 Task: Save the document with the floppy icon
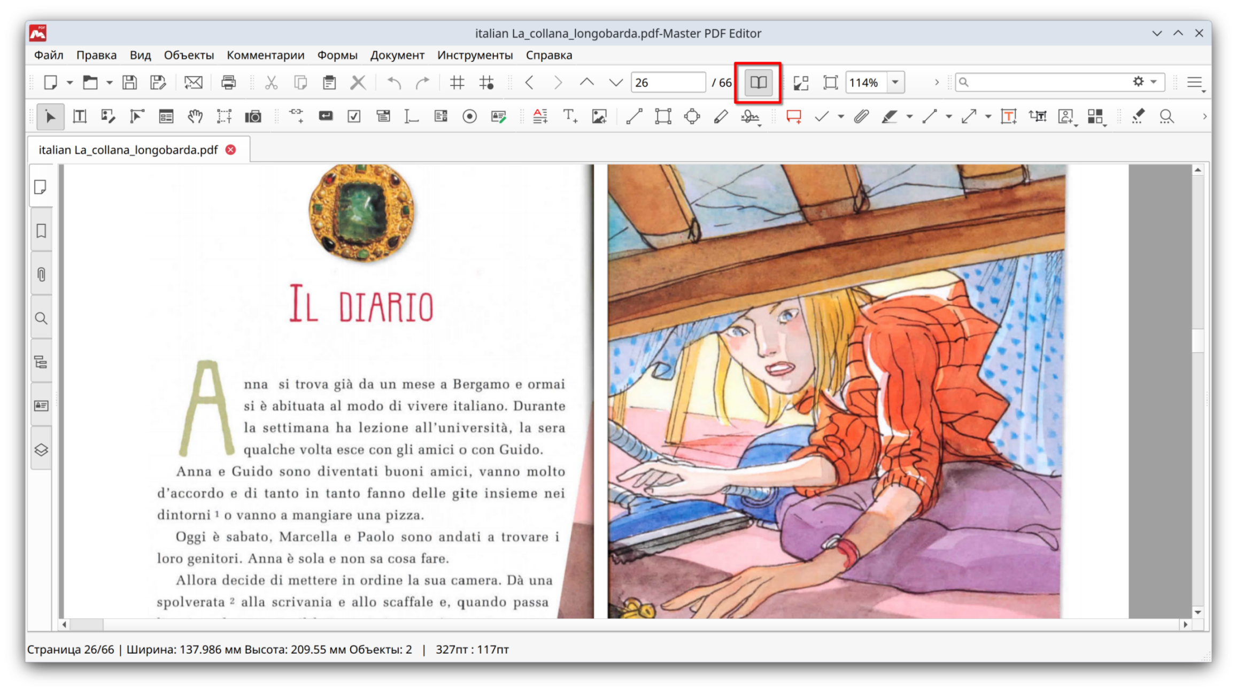click(x=129, y=82)
